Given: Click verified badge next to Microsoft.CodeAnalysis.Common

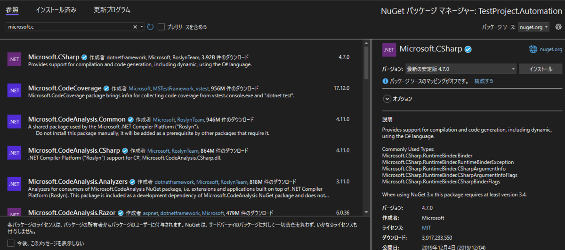Looking at the screenshot, I should click(x=131, y=119).
